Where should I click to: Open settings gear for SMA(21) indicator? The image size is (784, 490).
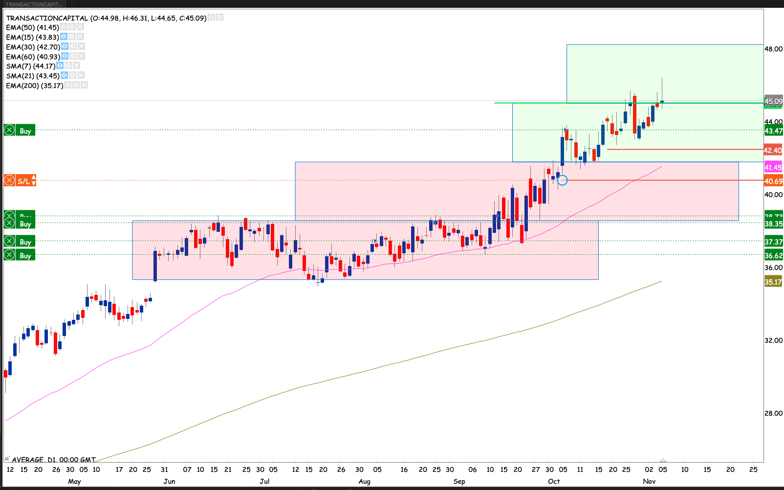(72, 76)
